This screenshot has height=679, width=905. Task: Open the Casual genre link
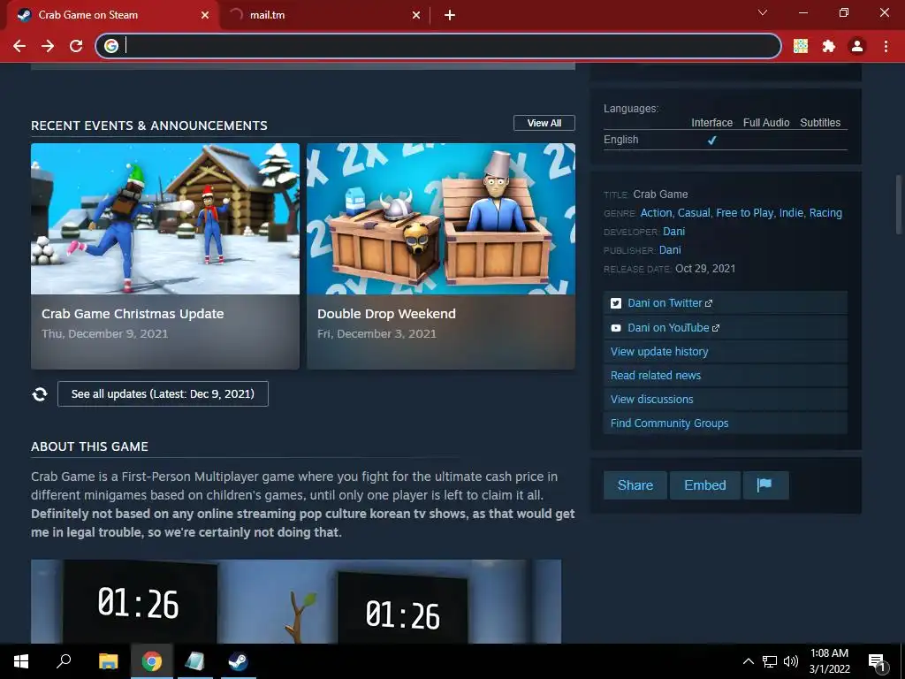coord(694,213)
